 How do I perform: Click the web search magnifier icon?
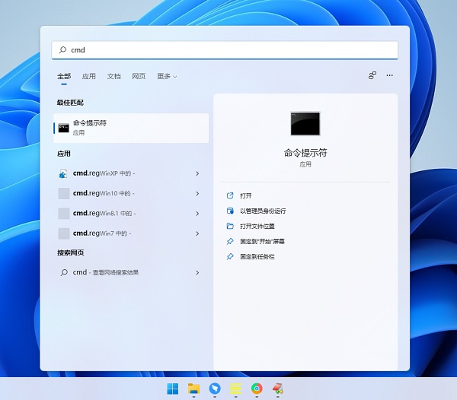point(64,272)
